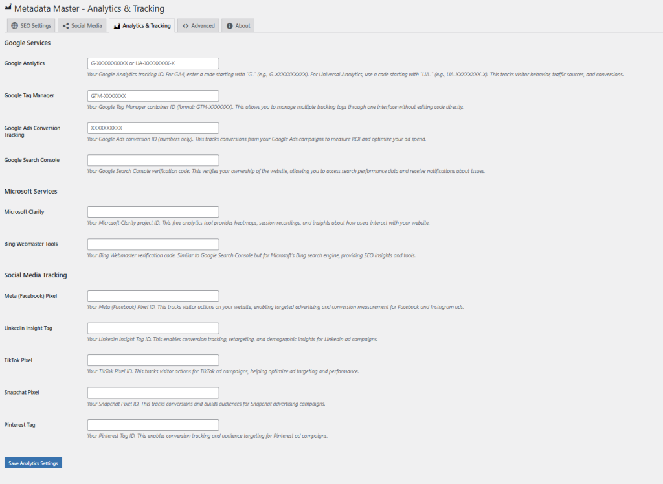Click the globe icon on SEO Settings tab
Viewport: 663px width, 484px height.
pos(14,26)
